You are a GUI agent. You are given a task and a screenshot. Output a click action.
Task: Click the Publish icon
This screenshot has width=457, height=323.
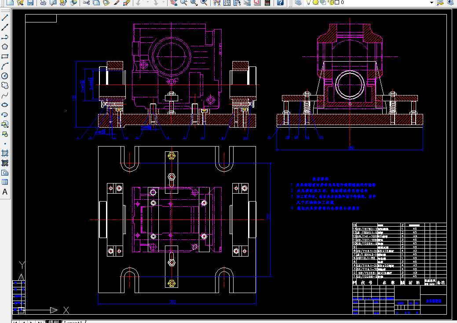coord(63,2)
